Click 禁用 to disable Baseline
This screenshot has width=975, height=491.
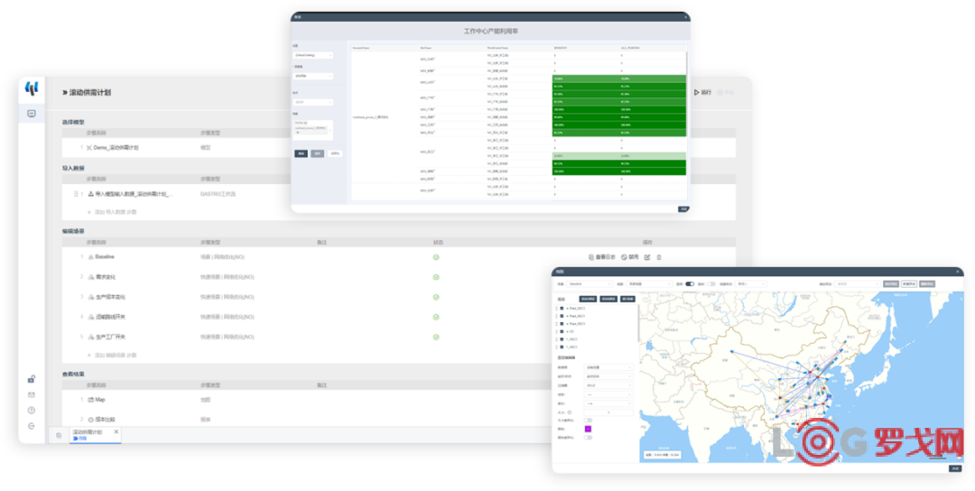[x=630, y=257]
